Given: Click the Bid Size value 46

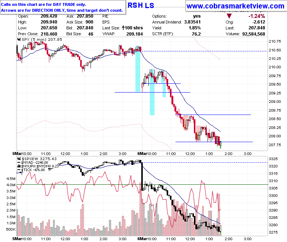Looking at the screenshot, I should point(91,34).
